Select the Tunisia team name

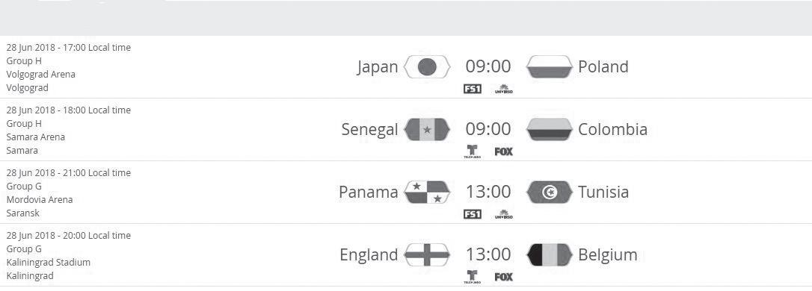click(x=603, y=192)
